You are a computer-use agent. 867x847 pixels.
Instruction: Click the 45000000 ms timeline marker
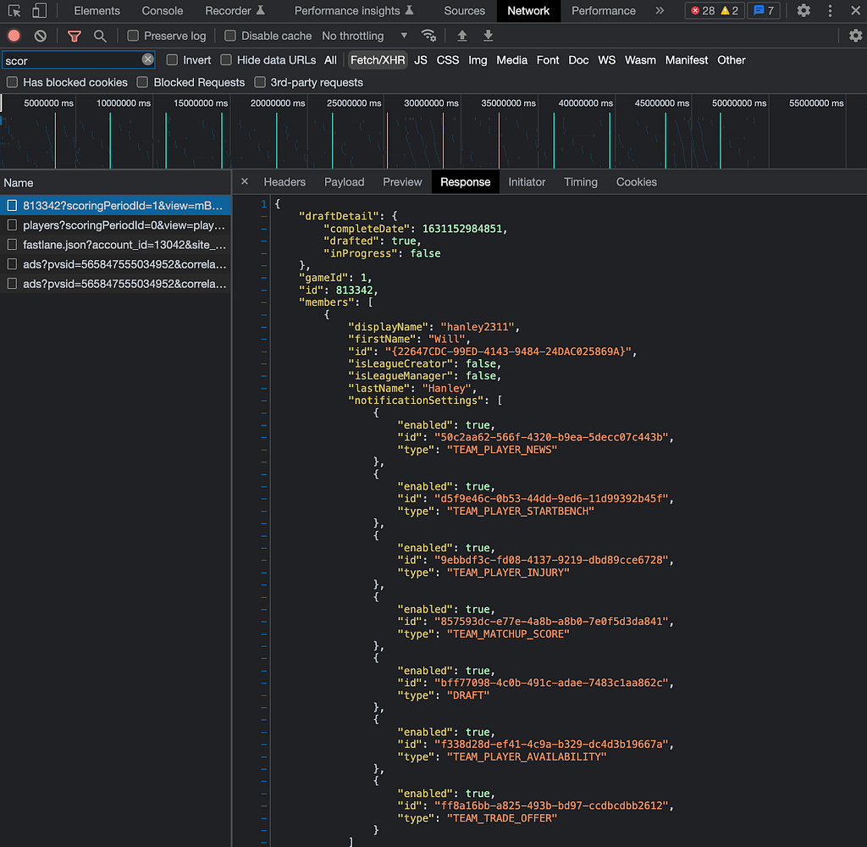click(x=662, y=103)
